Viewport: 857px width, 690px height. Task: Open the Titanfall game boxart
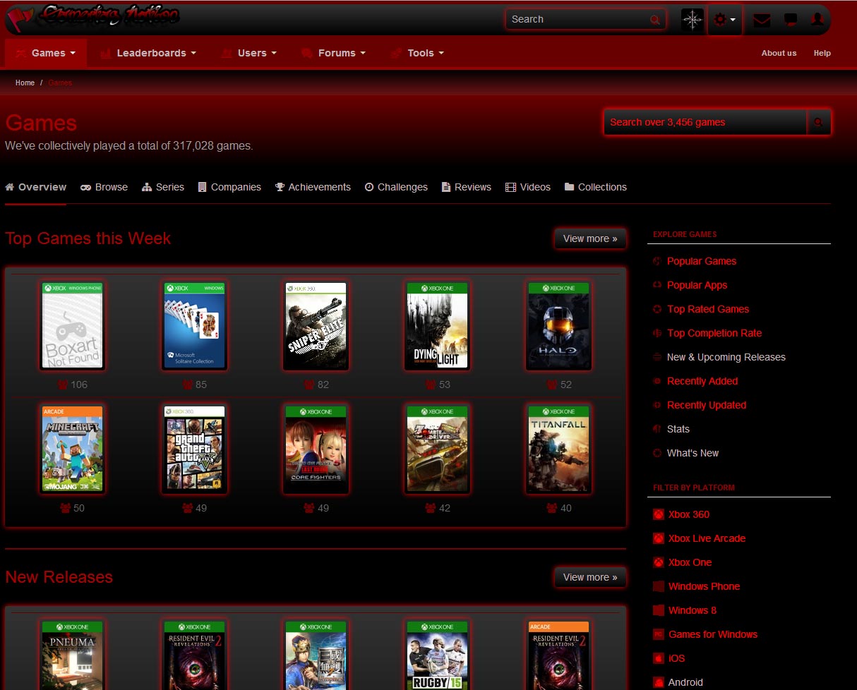pos(559,449)
